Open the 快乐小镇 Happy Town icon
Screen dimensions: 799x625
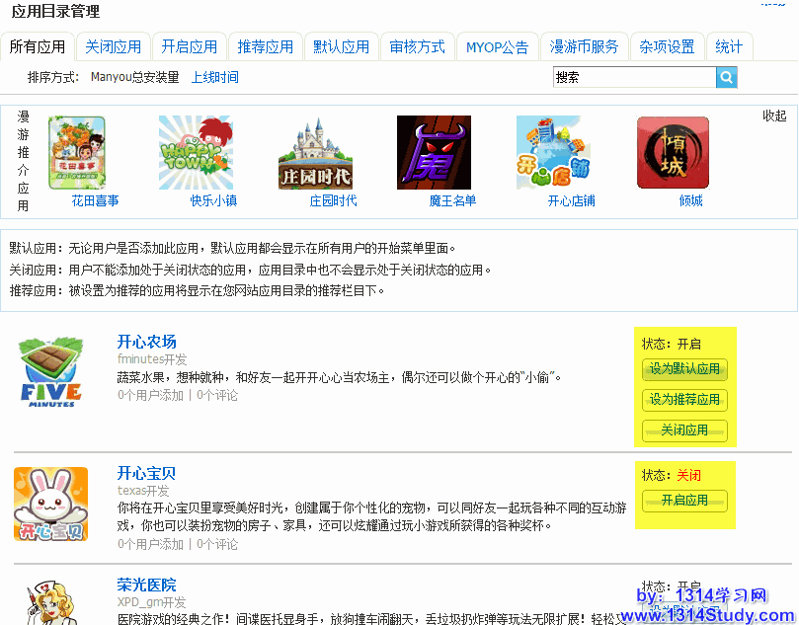[196, 152]
